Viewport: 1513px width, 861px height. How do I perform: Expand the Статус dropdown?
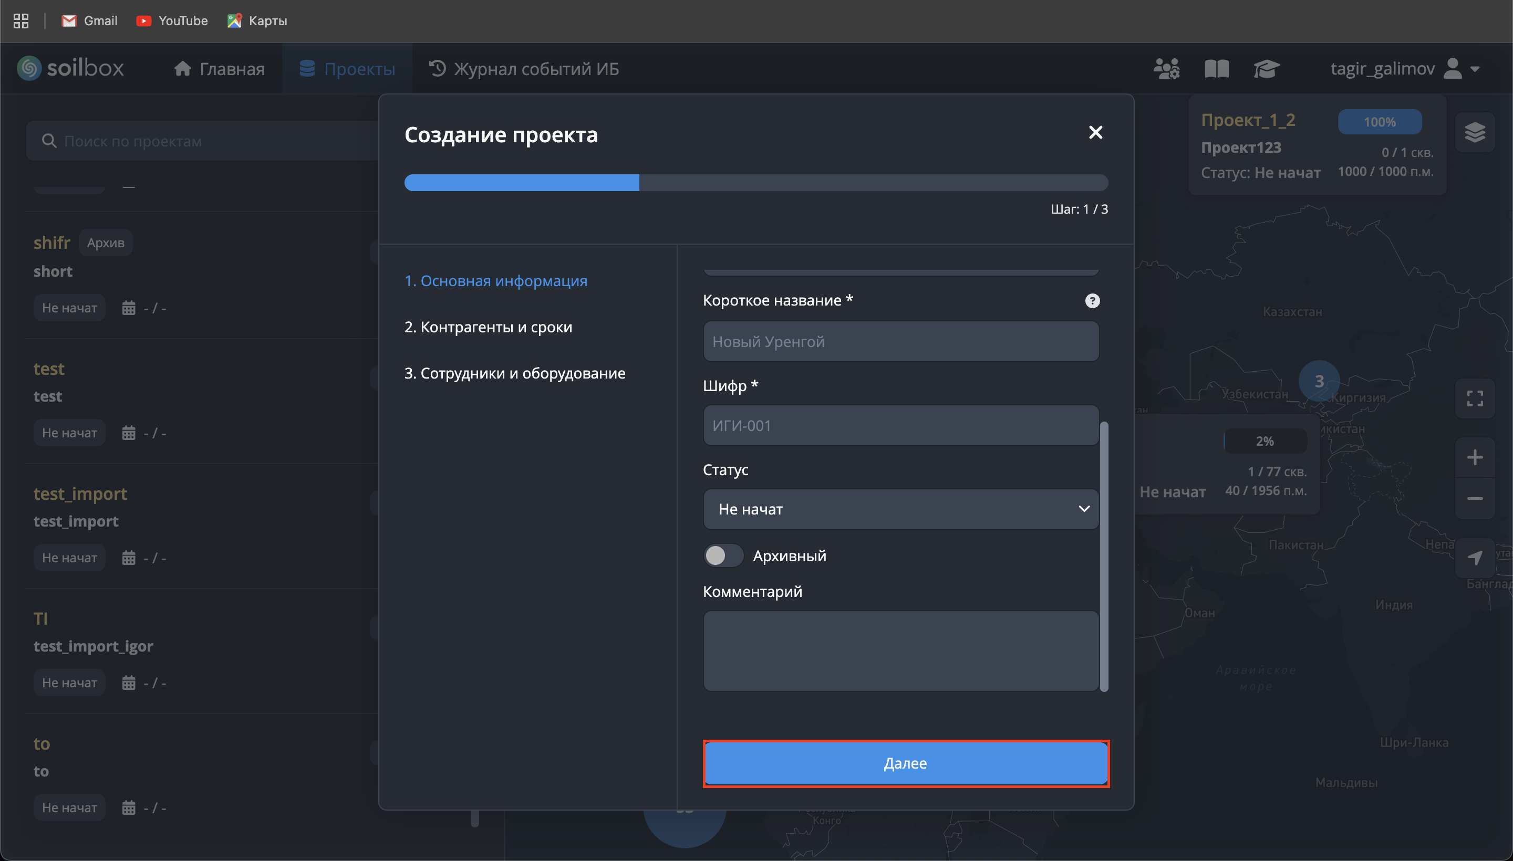pos(900,509)
